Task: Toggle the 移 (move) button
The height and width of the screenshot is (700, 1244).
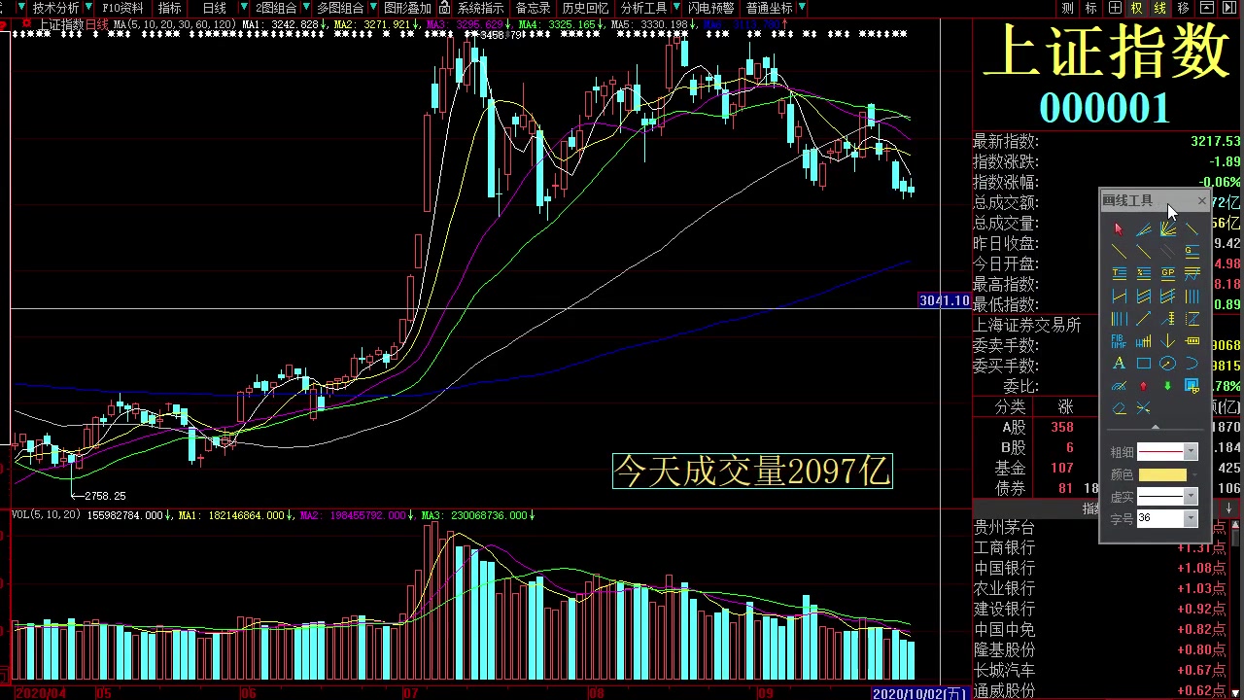Action: pos(1183,8)
